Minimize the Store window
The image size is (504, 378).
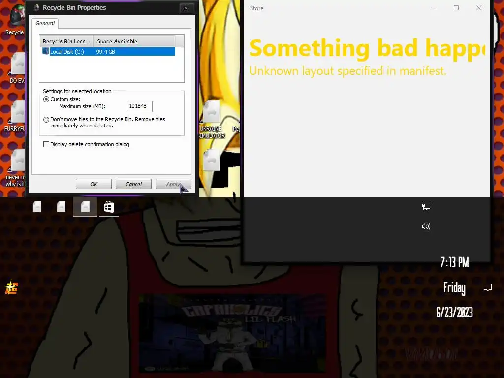tap(434, 8)
